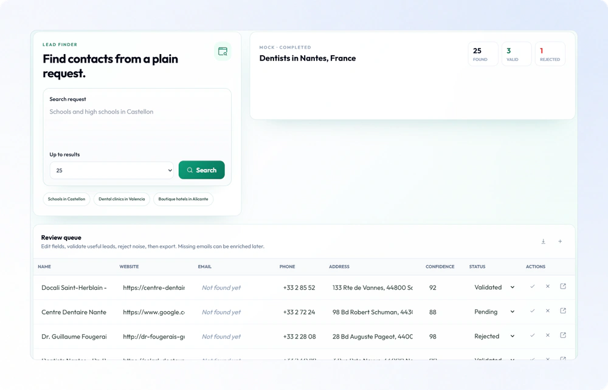608x390 pixels.
Task: Open the Up to results dropdown showing 25
Action: (x=112, y=171)
